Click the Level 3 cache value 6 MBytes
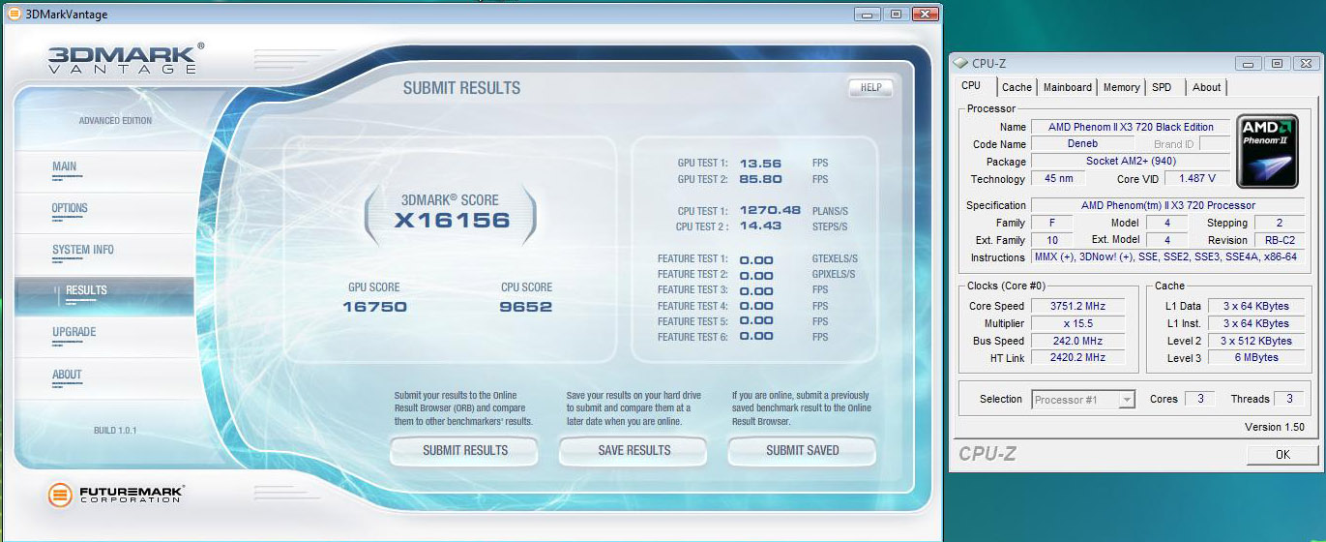This screenshot has width=1326, height=542. point(1255,358)
